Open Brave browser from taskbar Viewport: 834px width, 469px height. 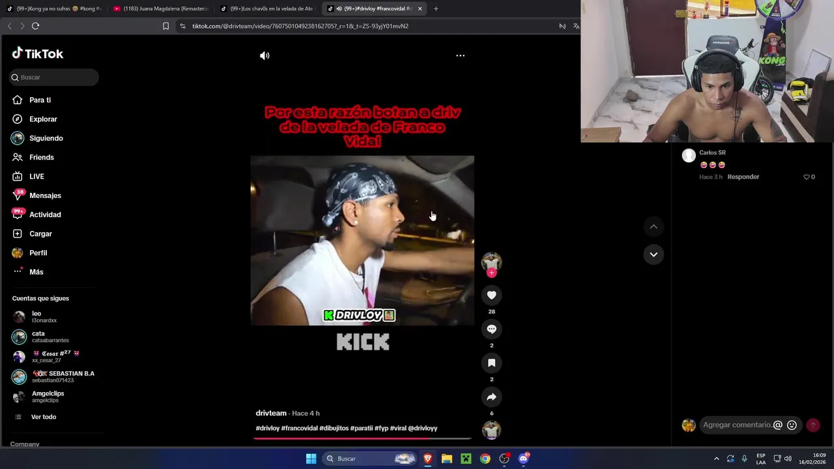tap(427, 459)
